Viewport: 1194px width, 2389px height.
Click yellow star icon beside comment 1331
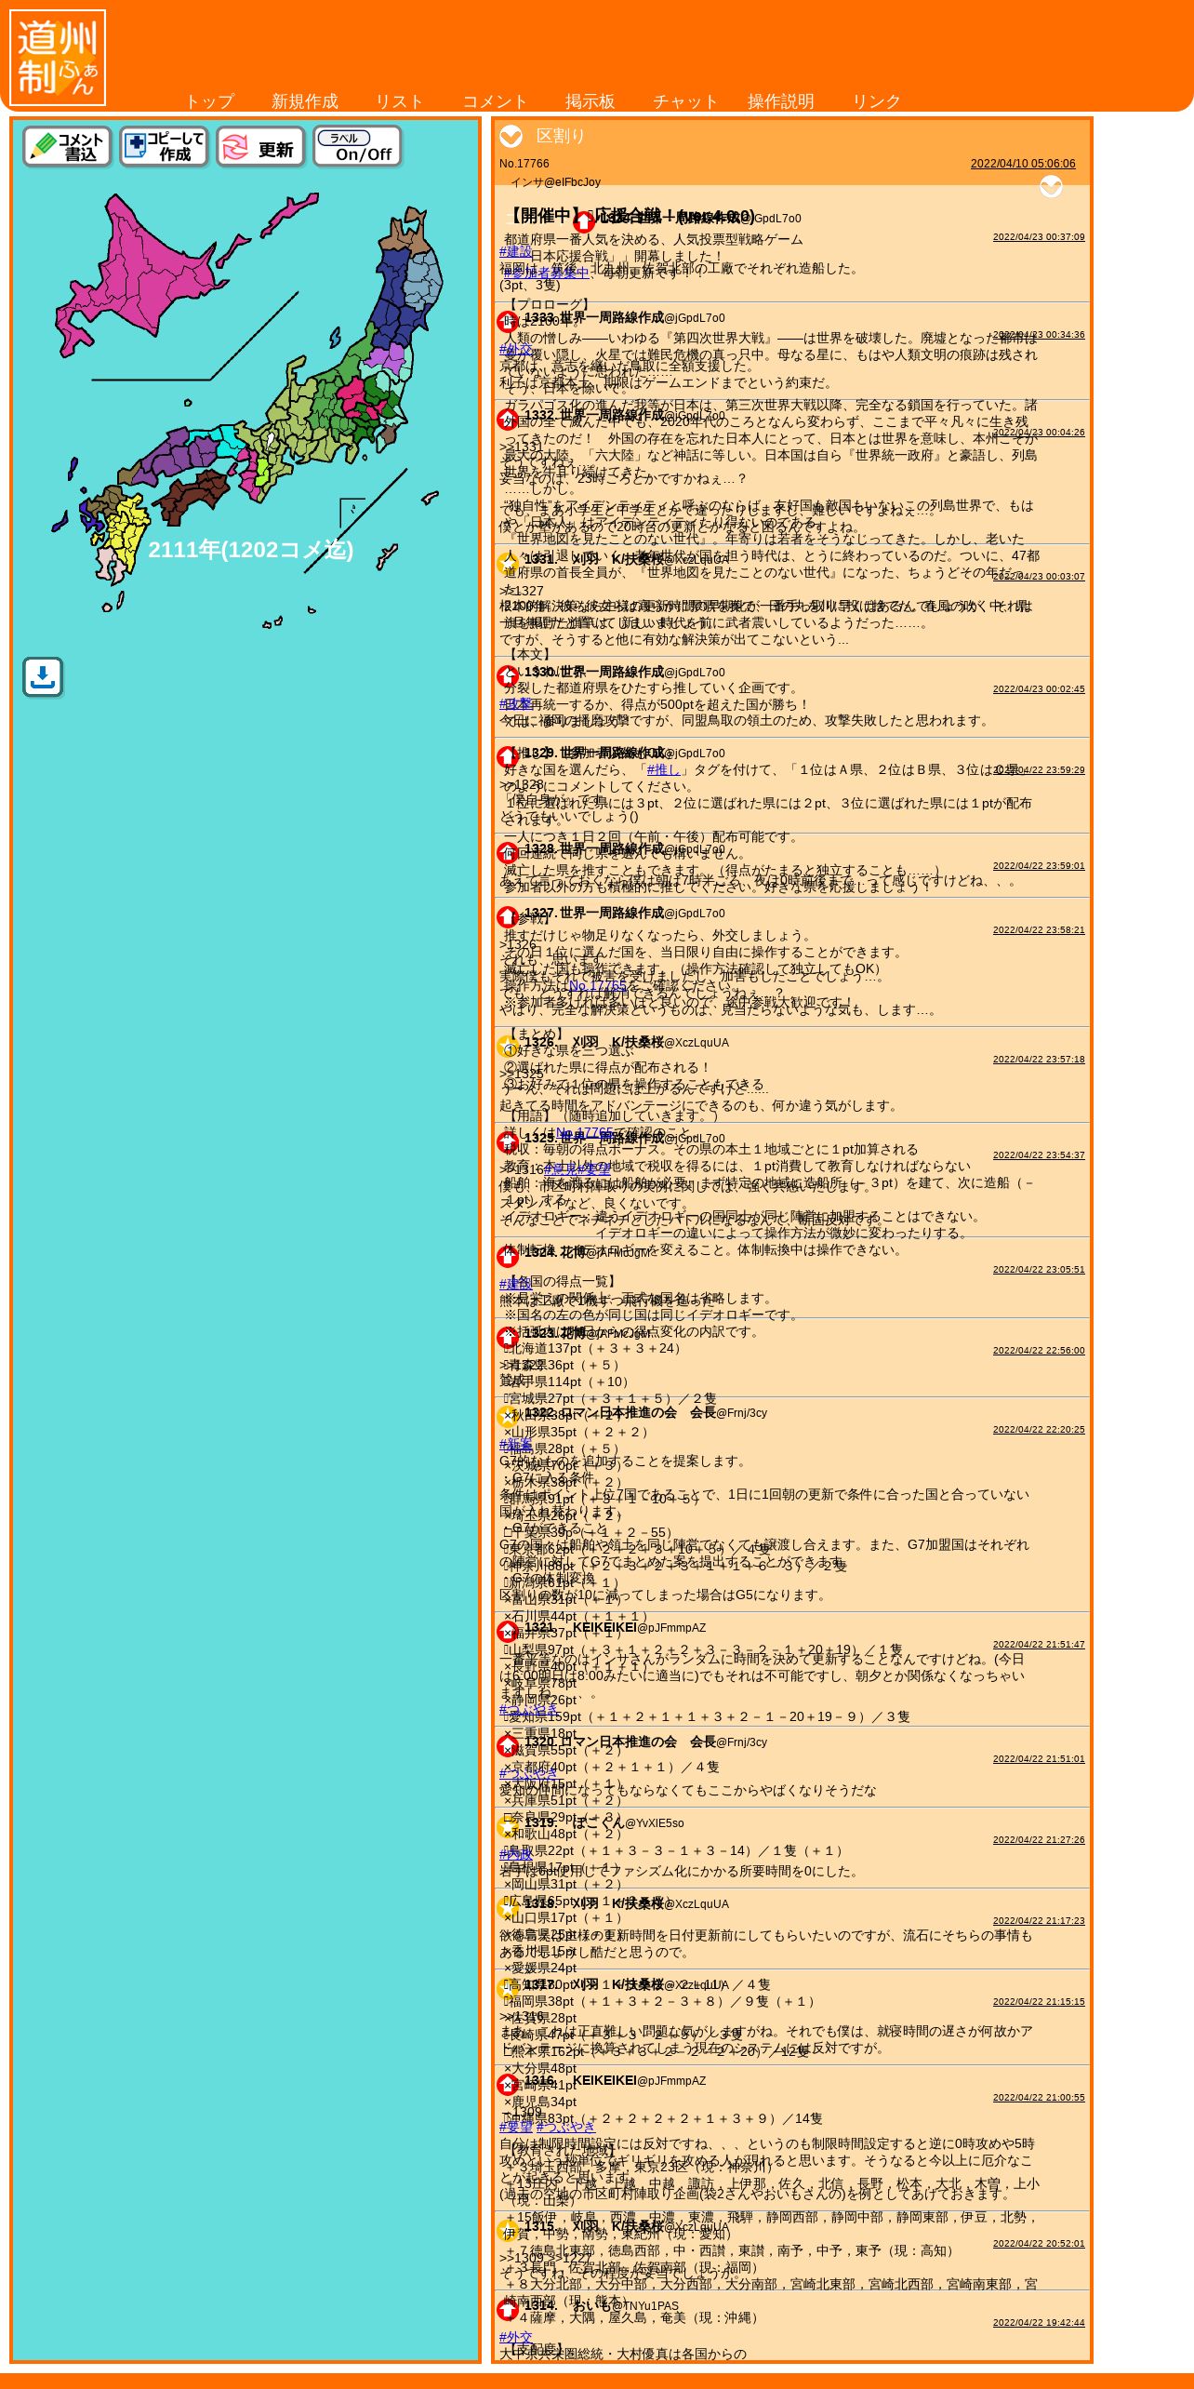507,562
